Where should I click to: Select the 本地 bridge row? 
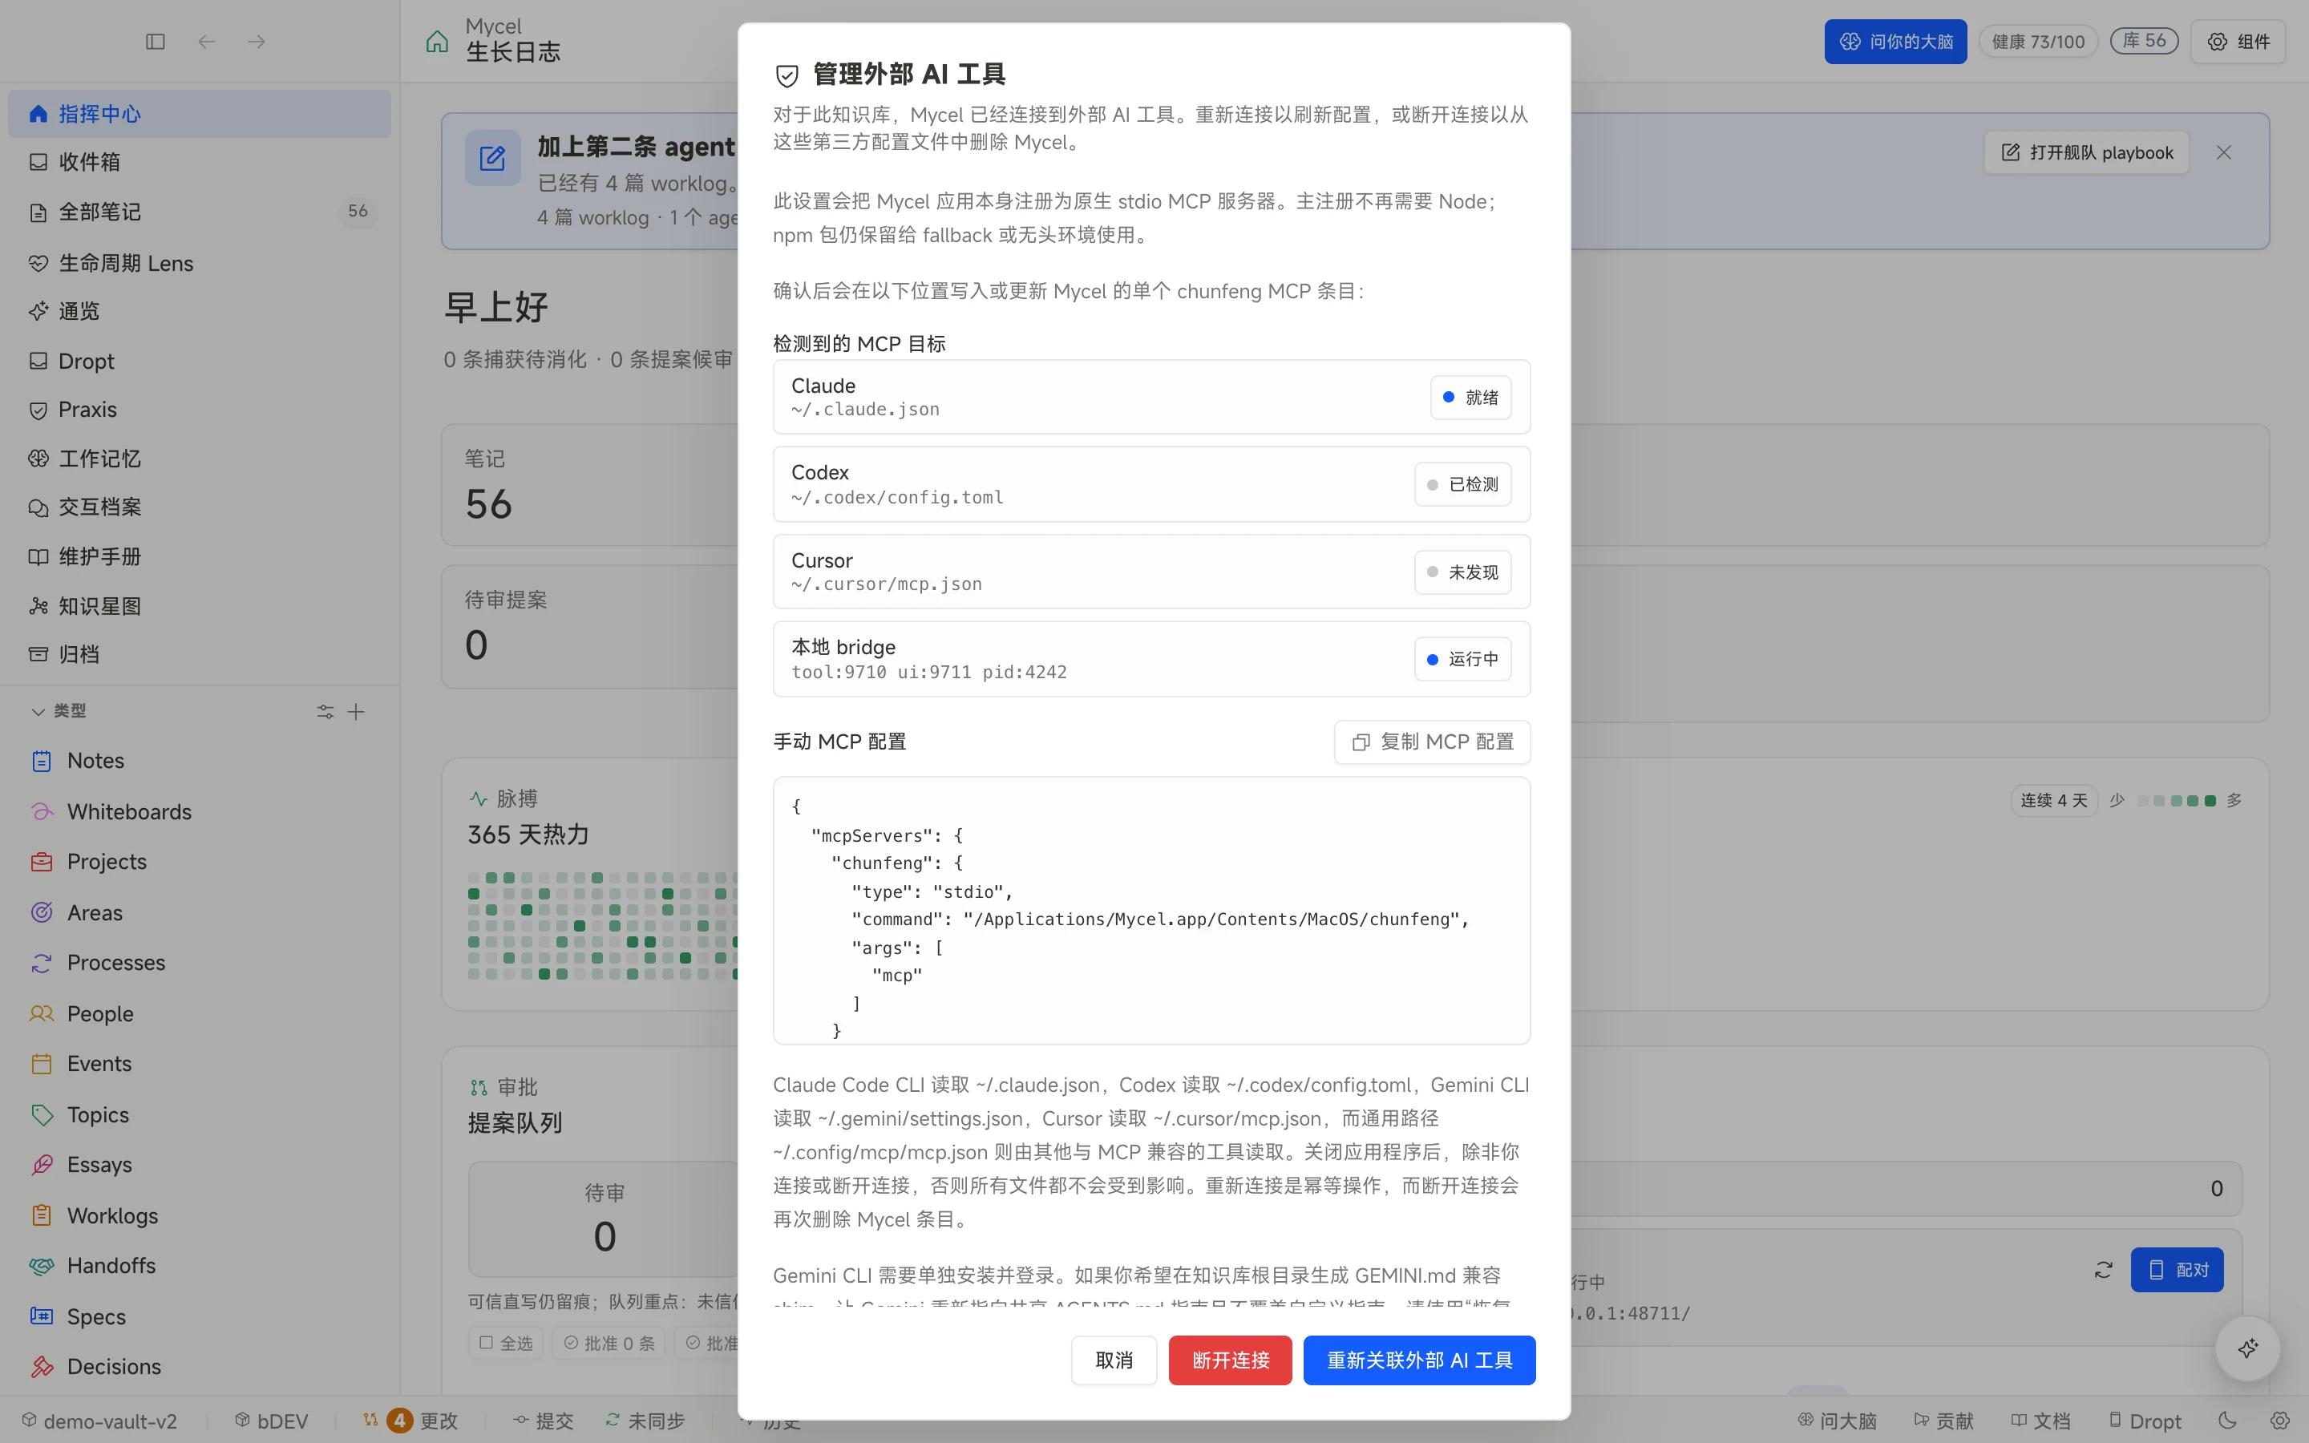(1151, 658)
